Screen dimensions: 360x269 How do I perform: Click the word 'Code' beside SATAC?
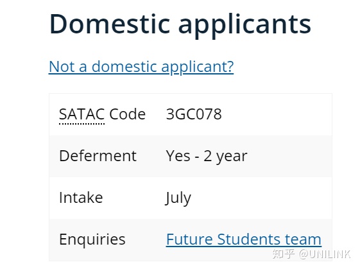128,114
